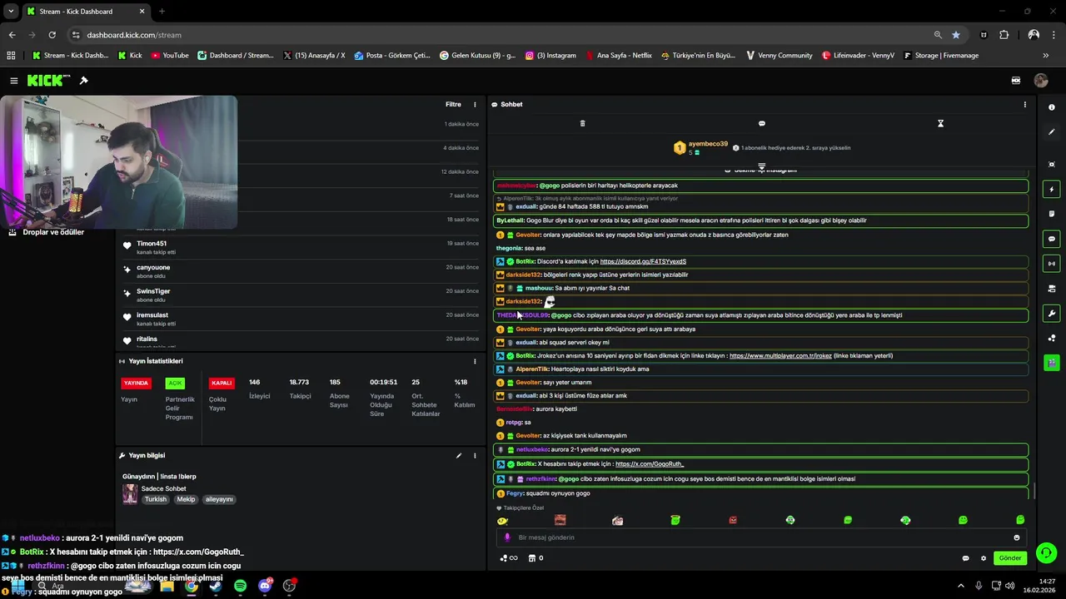Image resolution: width=1066 pixels, height=599 pixels.
Task: Click the pin icon beside Kick logo
Action: (83, 81)
